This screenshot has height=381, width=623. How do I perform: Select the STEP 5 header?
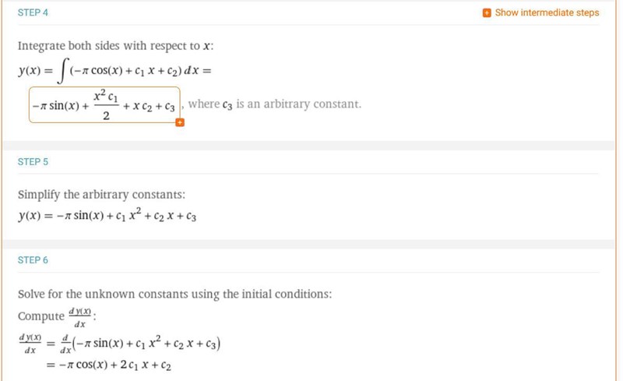pyautogui.click(x=33, y=162)
